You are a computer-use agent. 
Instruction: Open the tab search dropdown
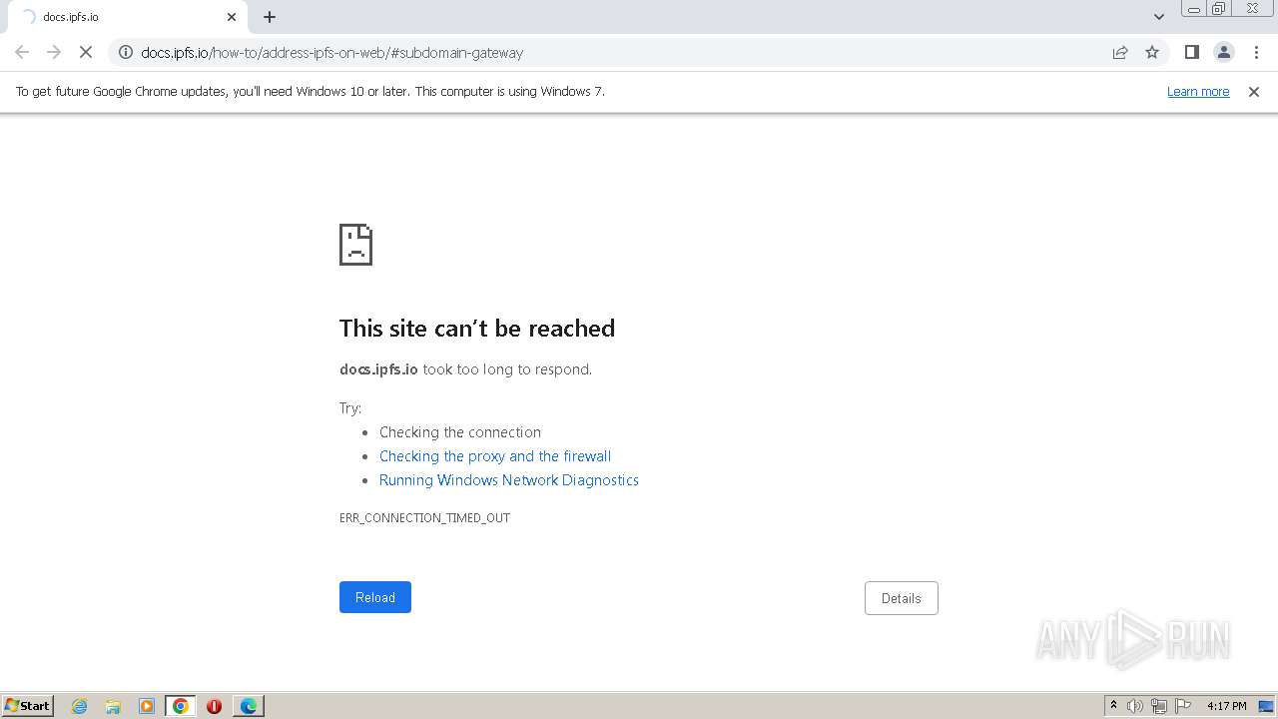pos(1158,17)
